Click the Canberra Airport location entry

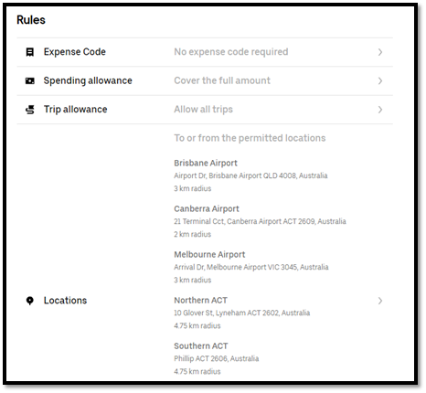pyautogui.click(x=260, y=221)
